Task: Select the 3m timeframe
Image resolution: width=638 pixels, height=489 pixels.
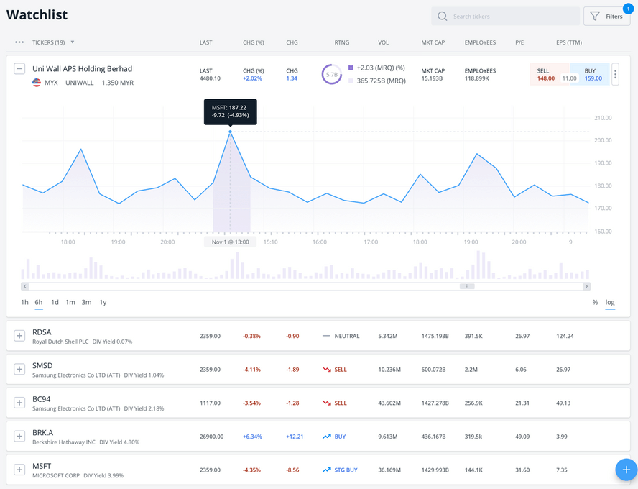Action: (86, 302)
